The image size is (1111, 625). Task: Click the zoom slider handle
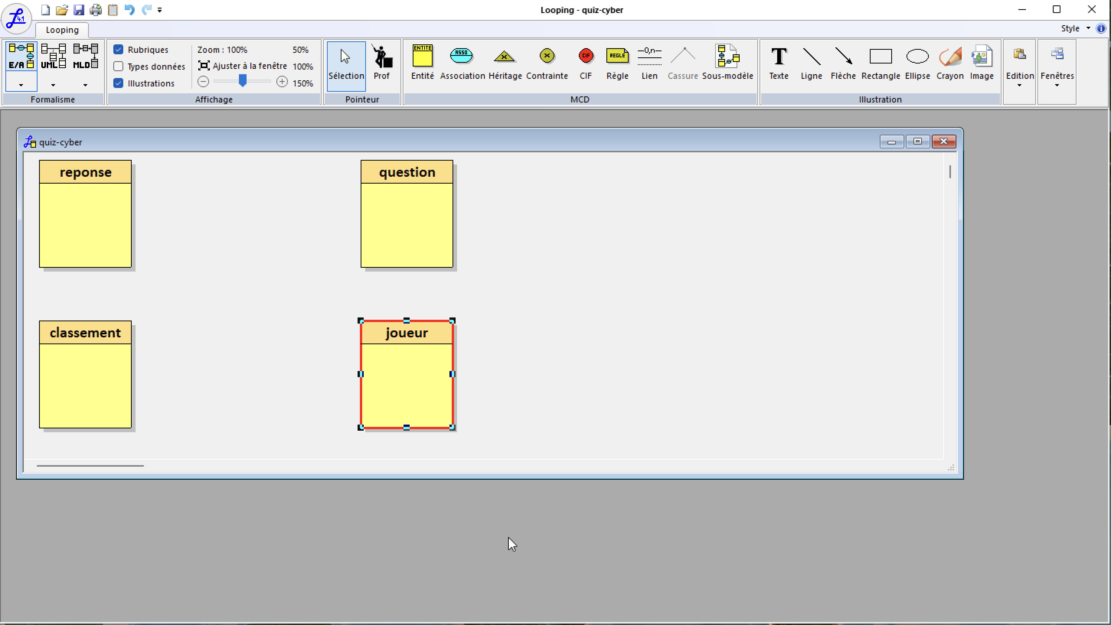tap(243, 81)
